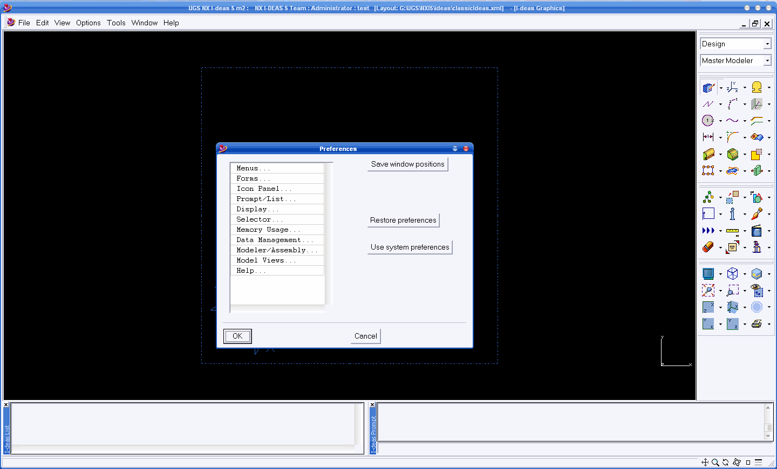The height and width of the screenshot is (469, 777).
Task: Close the I-deas List panel
Action: click(x=6, y=404)
